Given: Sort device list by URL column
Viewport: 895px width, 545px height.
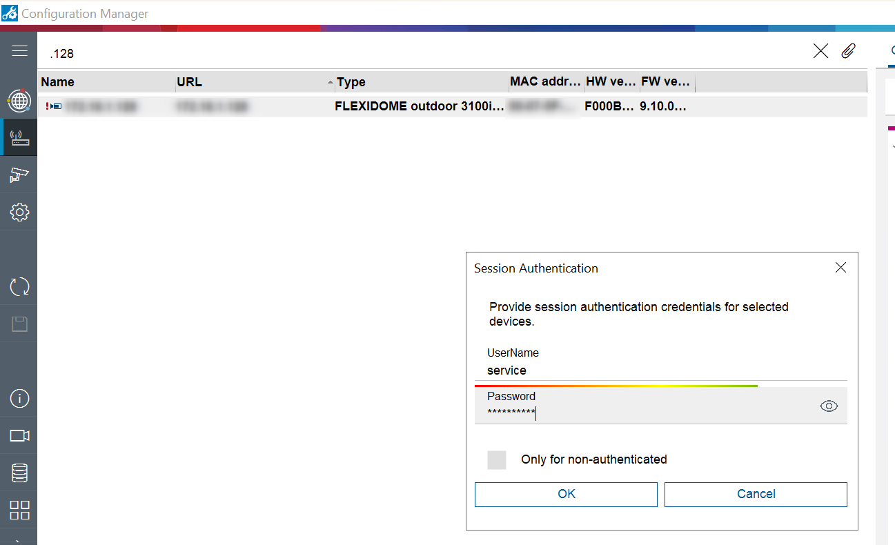Looking at the screenshot, I should pos(190,82).
